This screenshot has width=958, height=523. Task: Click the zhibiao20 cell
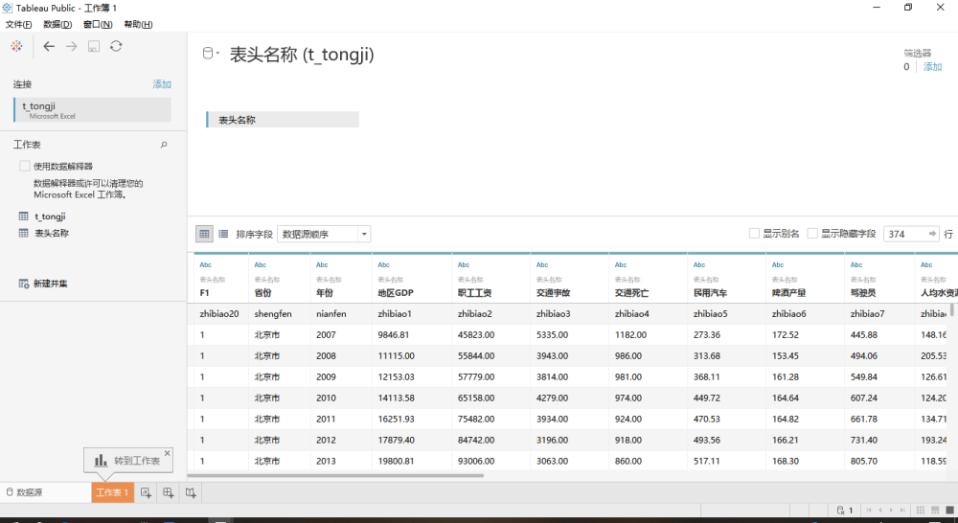click(219, 314)
